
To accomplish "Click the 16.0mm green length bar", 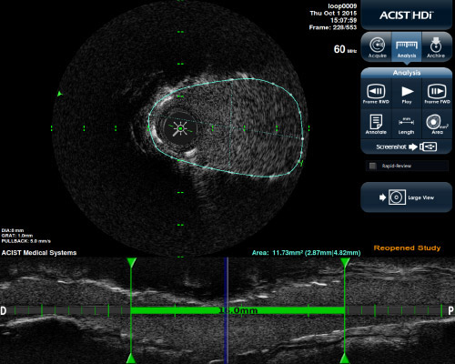I will pos(238,310).
